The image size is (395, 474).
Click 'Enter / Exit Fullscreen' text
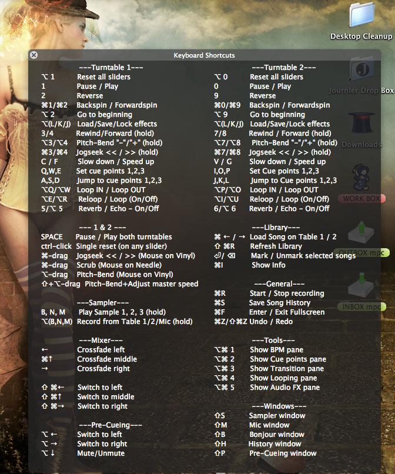point(287,312)
